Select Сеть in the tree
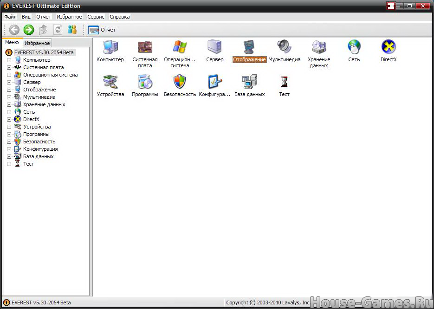434x309 pixels. click(29, 112)
